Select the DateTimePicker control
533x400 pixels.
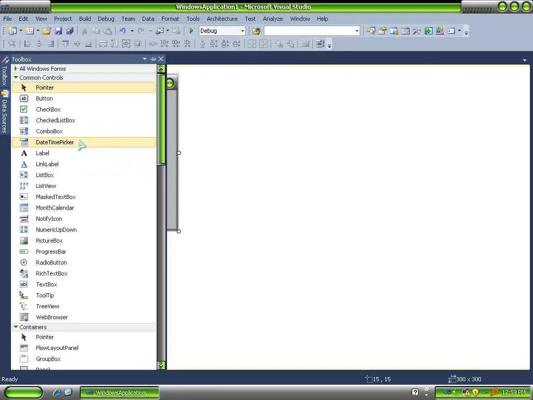click(84, 142)
